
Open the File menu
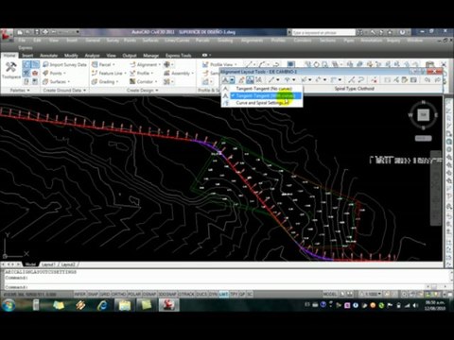coord(22,41)
